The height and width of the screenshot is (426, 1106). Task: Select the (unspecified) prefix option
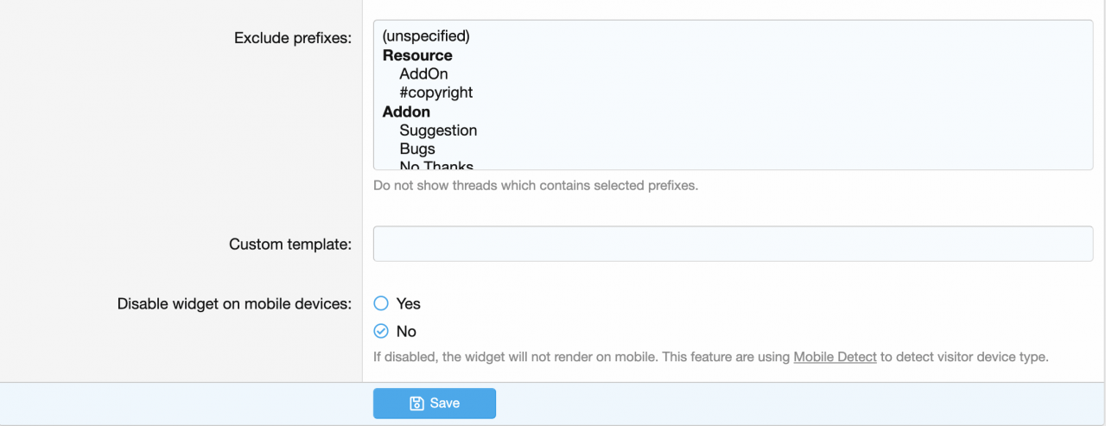(x=426, y=36)
